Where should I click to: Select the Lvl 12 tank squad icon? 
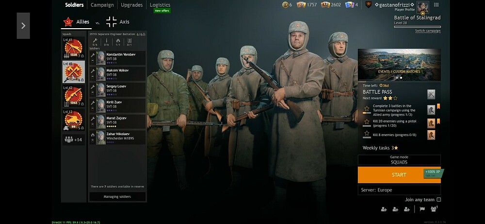click(x=73, y=120)
